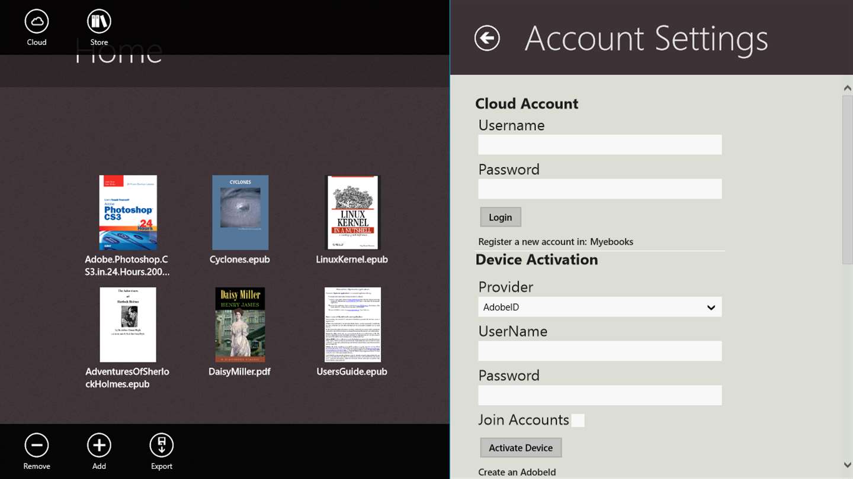Image resolution: width=853 pixels, height=479 pixels.
Task: Click the settings panel scrollbar thumb
Action: 847,179
